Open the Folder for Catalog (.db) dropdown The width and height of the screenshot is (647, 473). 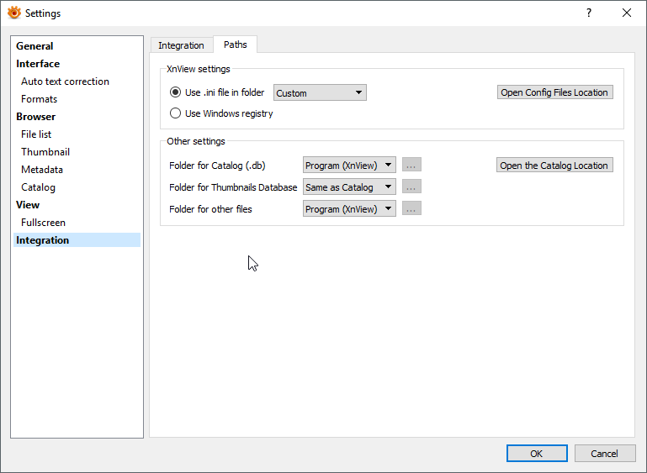point(349,165)
